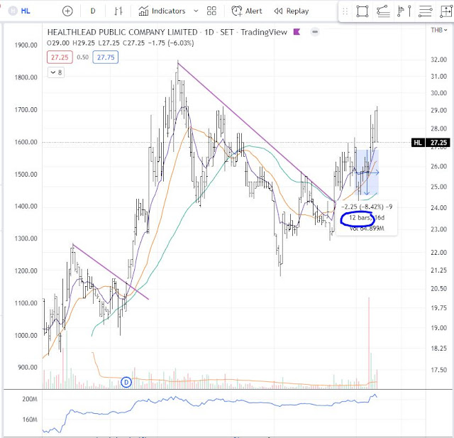Select the regression trend channel tool
The width and height of the screenshot is (454, 438).
[x=383, y=11]
